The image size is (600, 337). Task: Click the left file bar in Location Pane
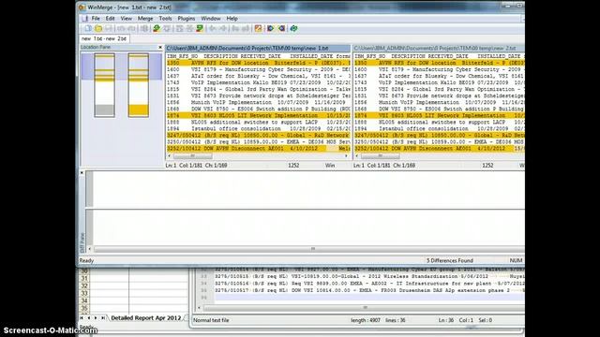(x=104, y=85)
